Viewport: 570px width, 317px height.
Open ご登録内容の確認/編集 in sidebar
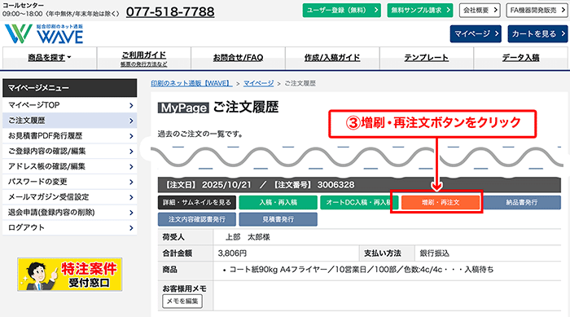pyautogui.click(x=70, y=151)
